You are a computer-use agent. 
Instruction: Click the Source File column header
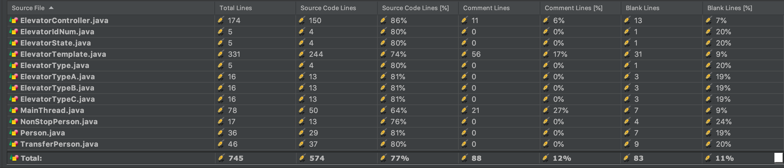[x=28, y=8]
